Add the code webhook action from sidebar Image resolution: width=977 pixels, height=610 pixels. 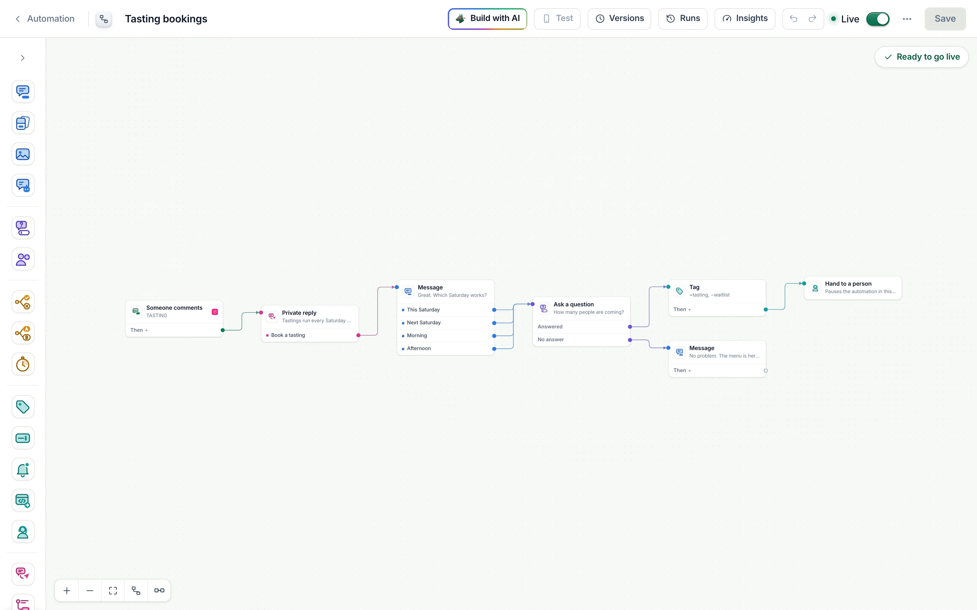tap(23, 501)
